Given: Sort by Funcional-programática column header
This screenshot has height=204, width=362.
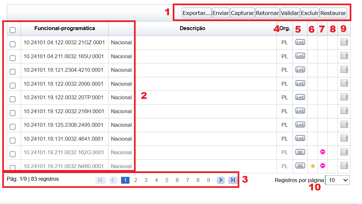Looking at the screenshot, I should point(65,28).
